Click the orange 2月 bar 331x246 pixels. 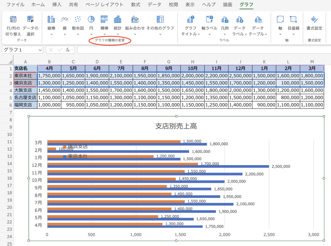pos(51,149)
